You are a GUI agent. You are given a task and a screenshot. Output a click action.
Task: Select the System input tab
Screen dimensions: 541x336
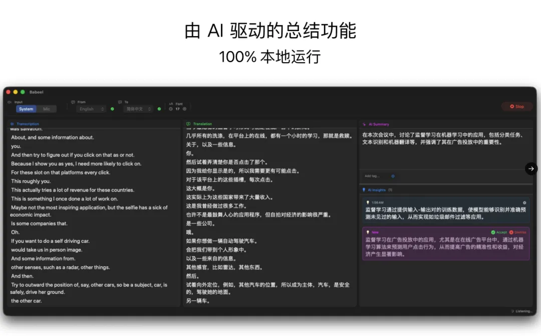pos(26,109)
